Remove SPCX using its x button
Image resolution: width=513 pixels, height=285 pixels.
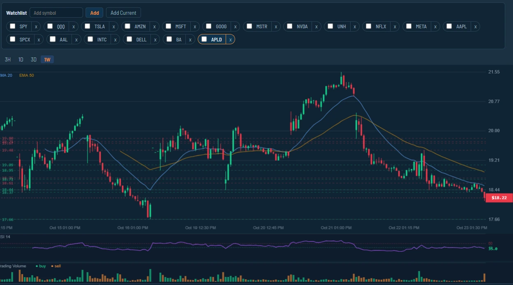[x=39, y=40]
